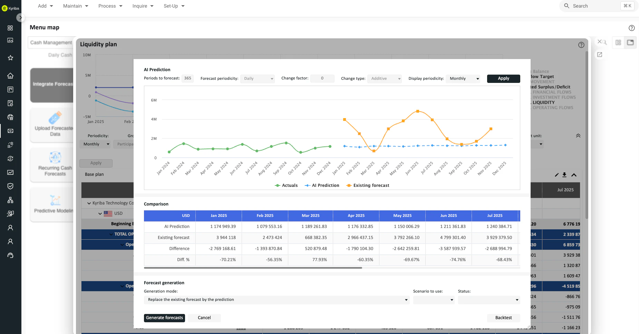Open the dashboard grid icon in sidebar
Image resolution: width=639 pixels, height=334 pixels.
tap(10, 28)
